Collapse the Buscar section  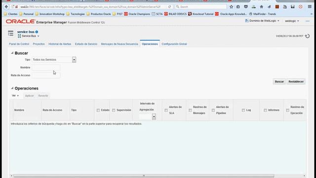coord(12,53)
